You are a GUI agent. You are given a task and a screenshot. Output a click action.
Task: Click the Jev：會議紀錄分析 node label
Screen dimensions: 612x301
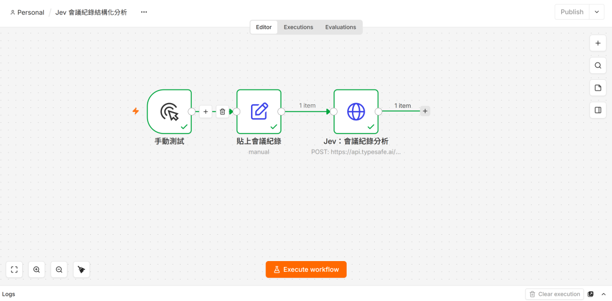(x=356, y=141)
